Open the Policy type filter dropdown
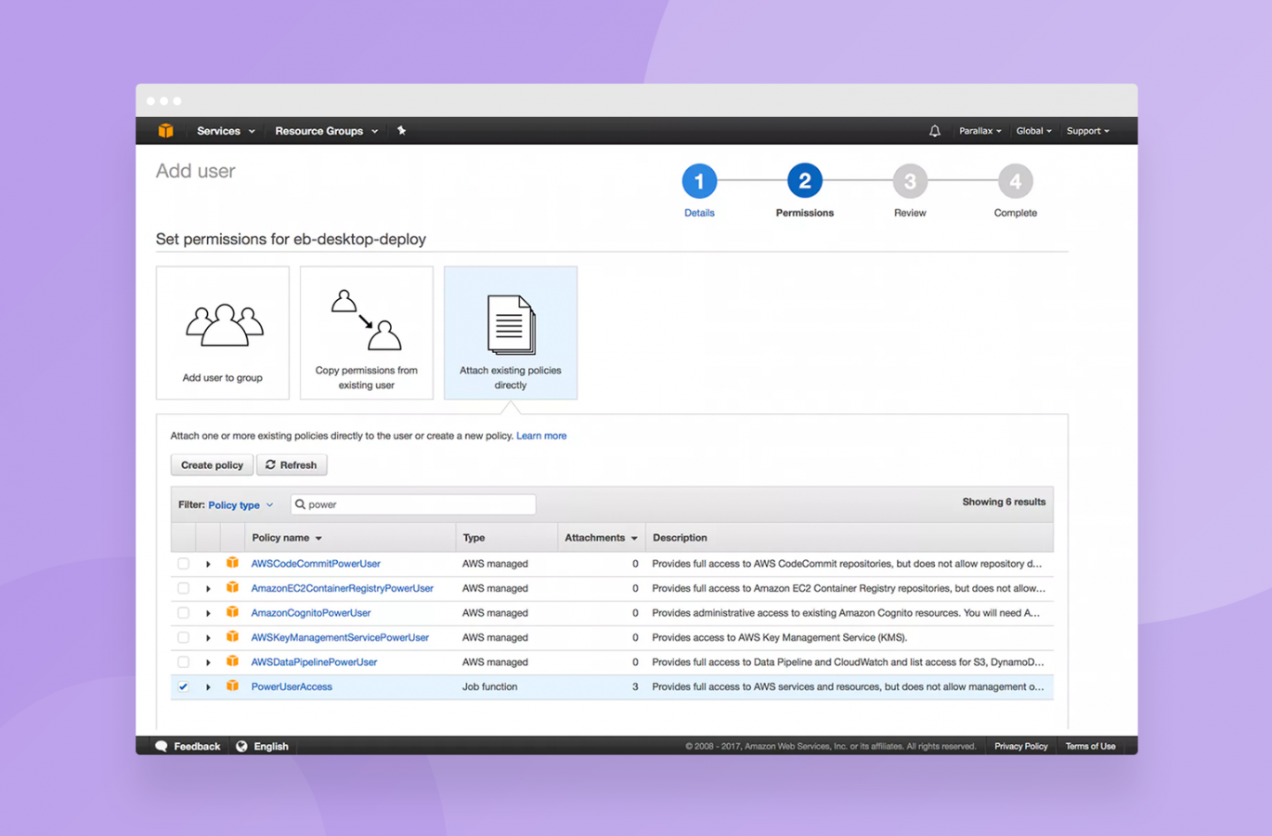Viewport: 1272px width, 836px height. [x=240, y=505]
